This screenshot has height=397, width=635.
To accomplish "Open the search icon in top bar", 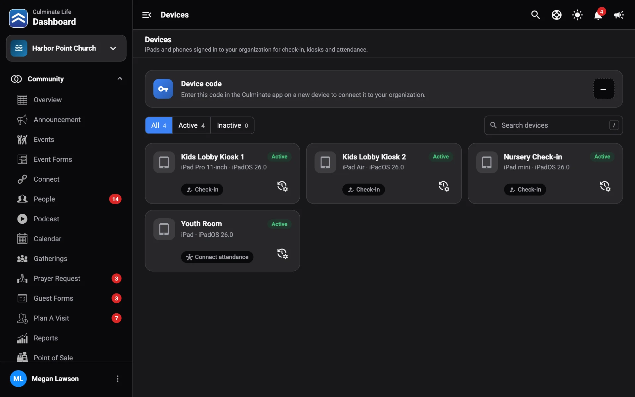I will [535, 15].
